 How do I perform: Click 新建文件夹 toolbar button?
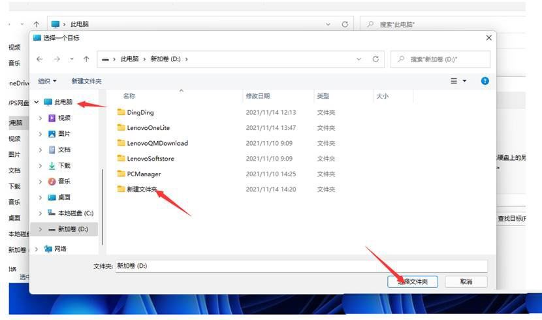tap(86, 81)
